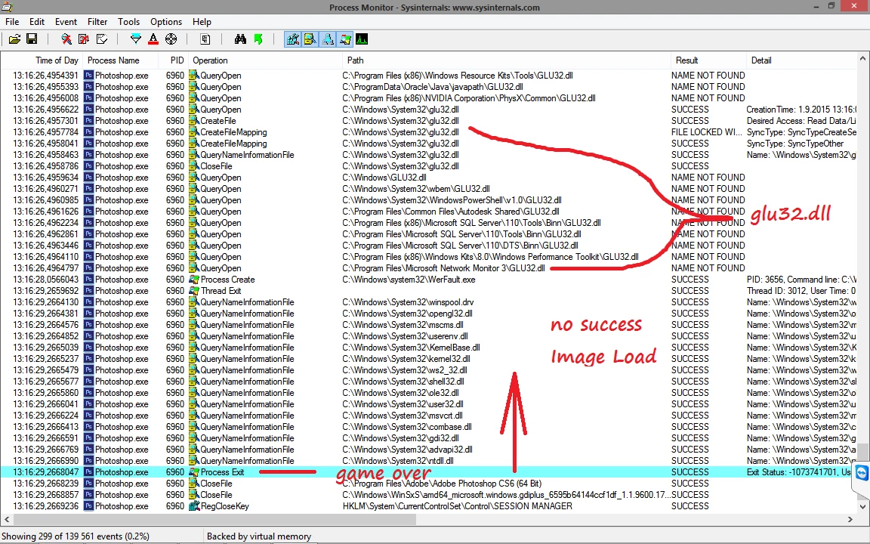The width and height of the screenshot is (870, 544).
Task: Toggle Show Profiling Events graph button
Action: (x=362, y=39)
